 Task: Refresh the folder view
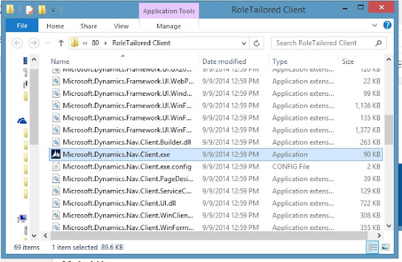click(257, 43)
